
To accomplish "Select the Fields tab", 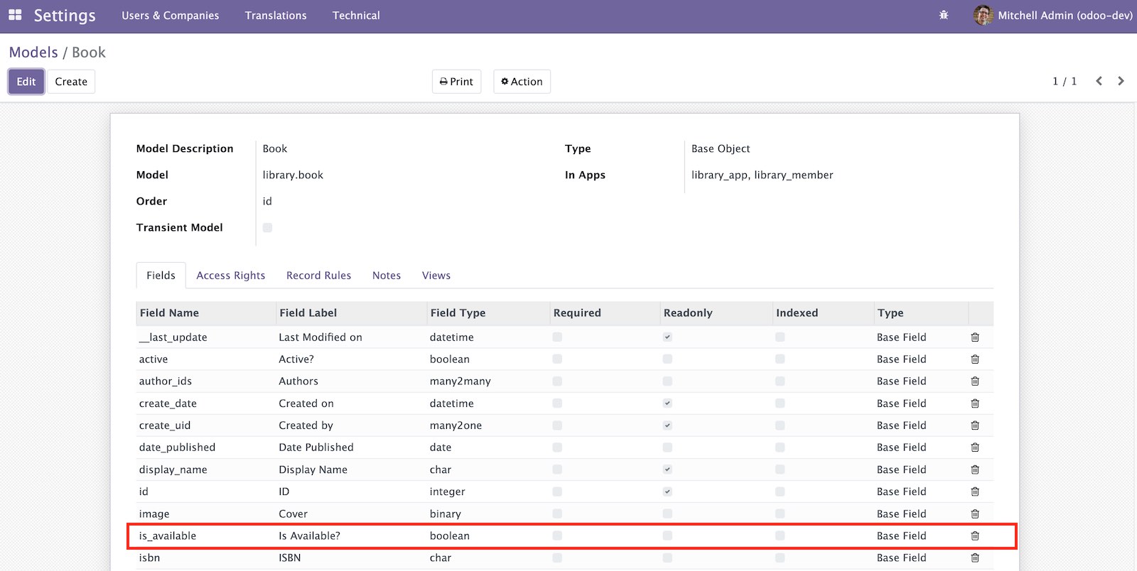I will (161, 276).
